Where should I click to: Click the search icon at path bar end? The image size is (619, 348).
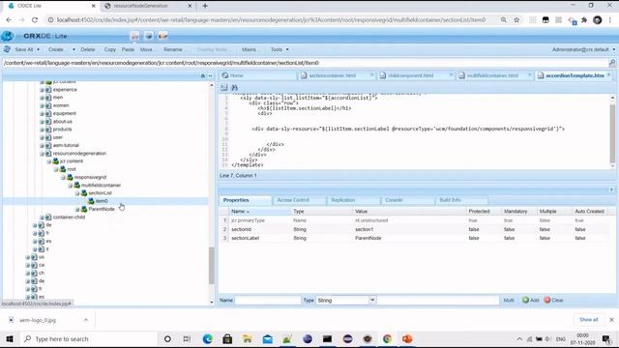612,63
